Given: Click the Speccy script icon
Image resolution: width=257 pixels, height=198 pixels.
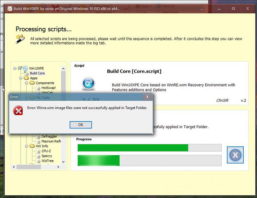Looking at the screenshot, I should click(38, 156).
